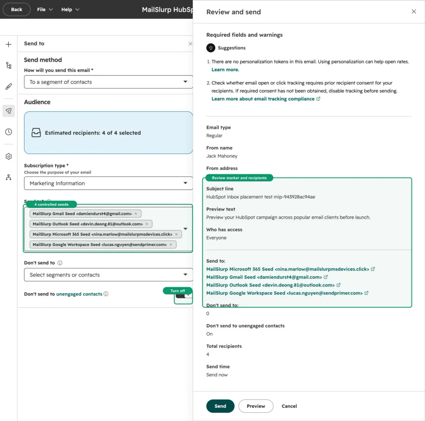Remove MailSlurp Gmail Seed chip
425x421 pixels.
point(136,214)
